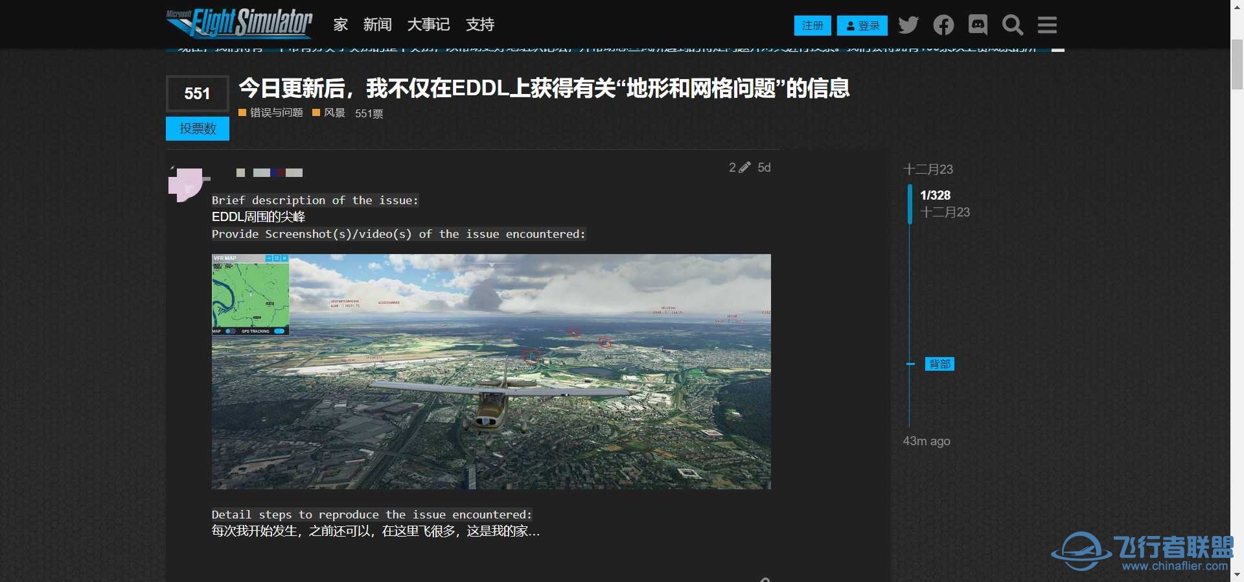Click the Microsoft Flight Simulator logo
Image resolution: width=1244 pixels, height=582 pixels.
240,23
